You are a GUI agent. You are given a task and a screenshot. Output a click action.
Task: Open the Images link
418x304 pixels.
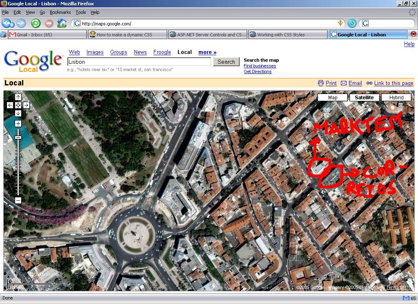pyautogui.click(x=95, y=52)
